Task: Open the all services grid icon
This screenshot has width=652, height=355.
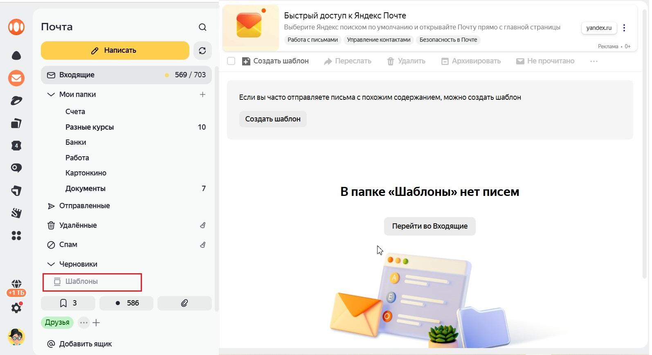Action: point(16,236)
